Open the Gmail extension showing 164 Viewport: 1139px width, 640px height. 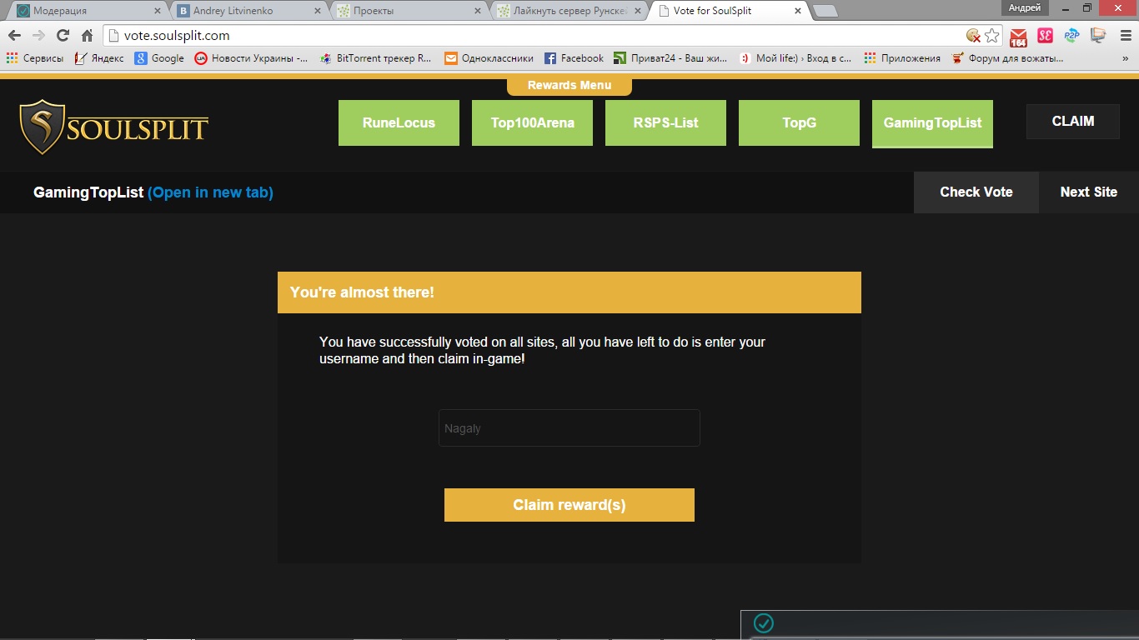[1018, 37]
